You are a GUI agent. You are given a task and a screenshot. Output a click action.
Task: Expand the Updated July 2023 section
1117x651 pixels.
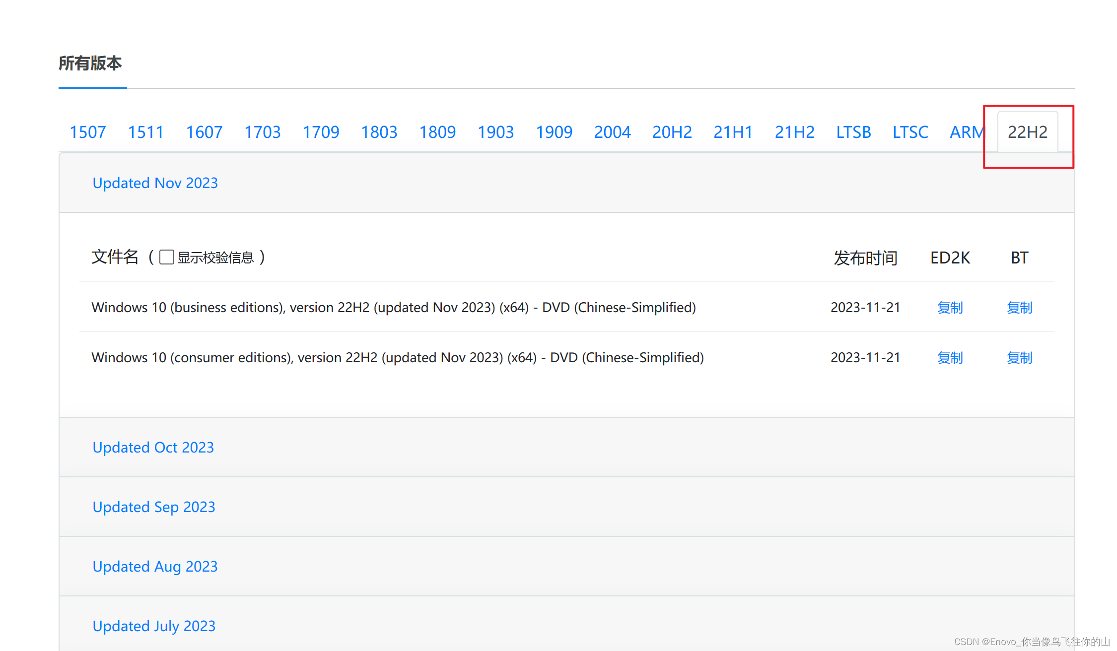[x=154, y=626]
